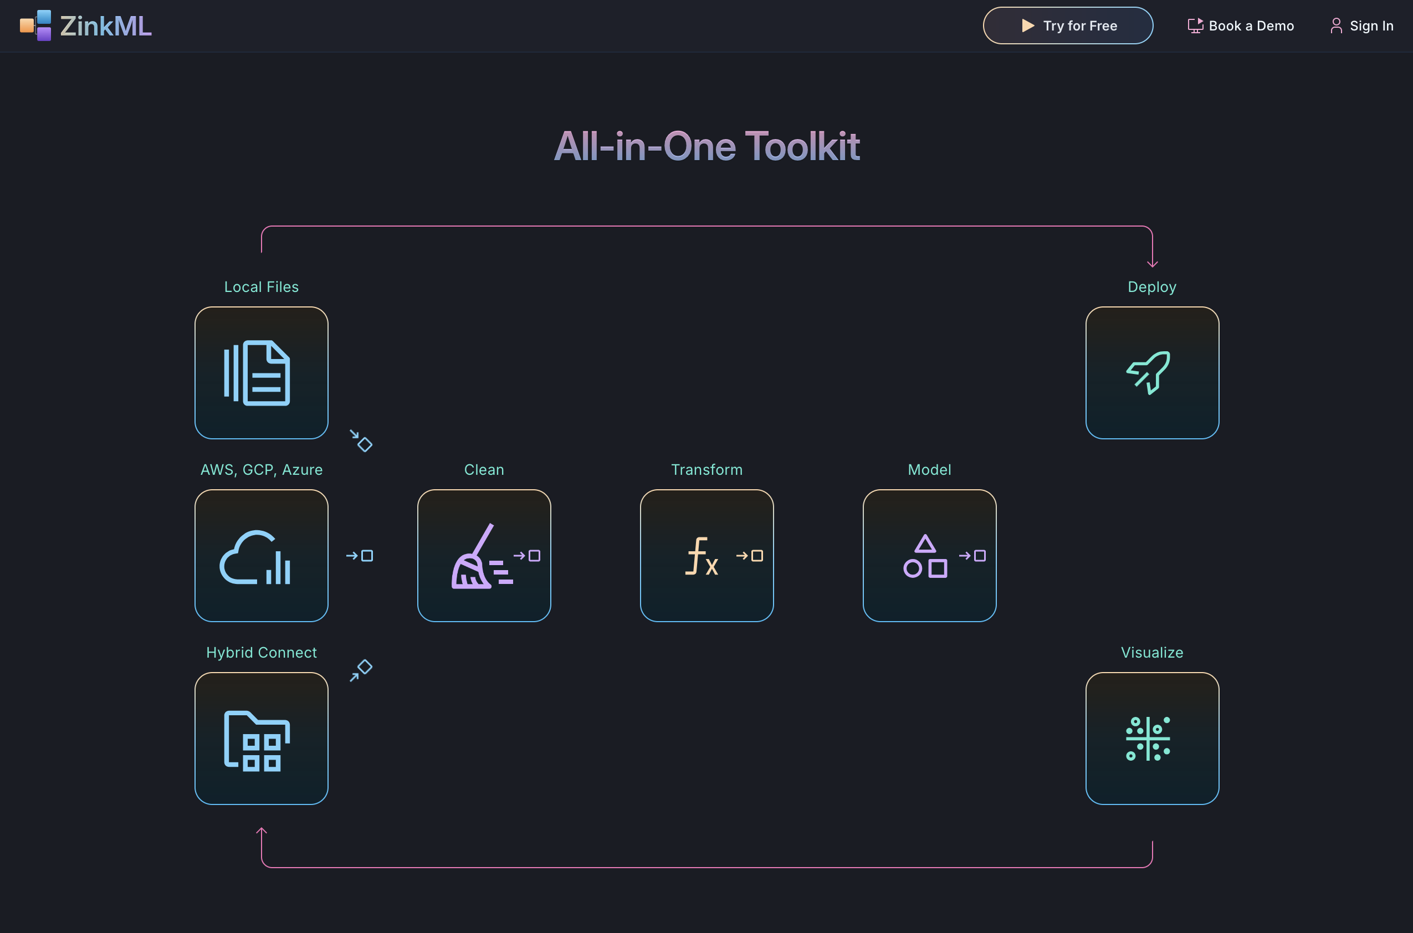Click the Deploy label text
Screen dimensions: 1413x933
(1152, 287)
